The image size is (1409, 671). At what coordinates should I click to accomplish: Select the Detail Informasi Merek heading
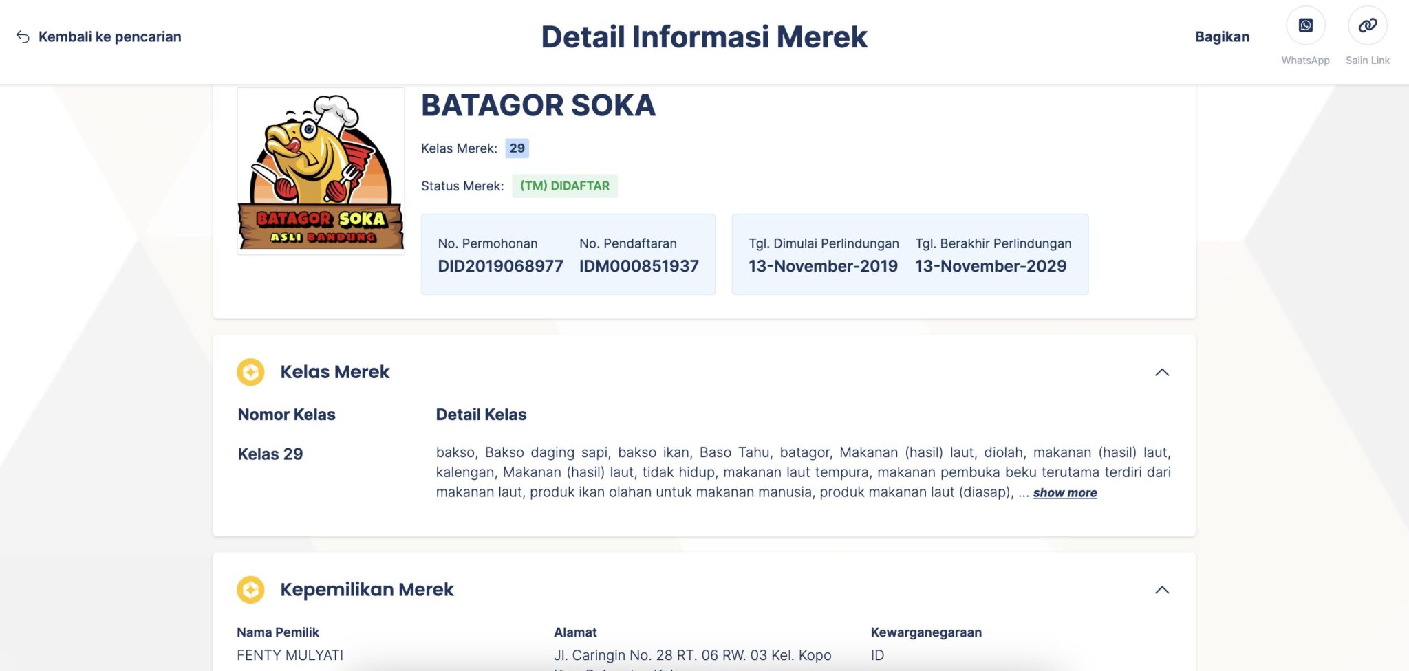[704, 37]
